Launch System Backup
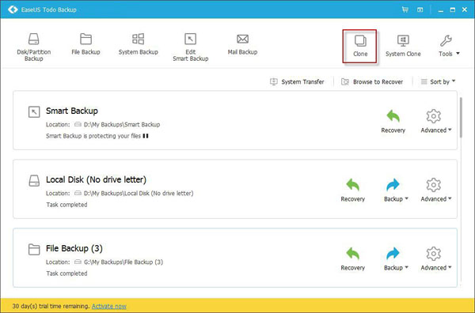The image size is (475, 313). coord(138,43)
